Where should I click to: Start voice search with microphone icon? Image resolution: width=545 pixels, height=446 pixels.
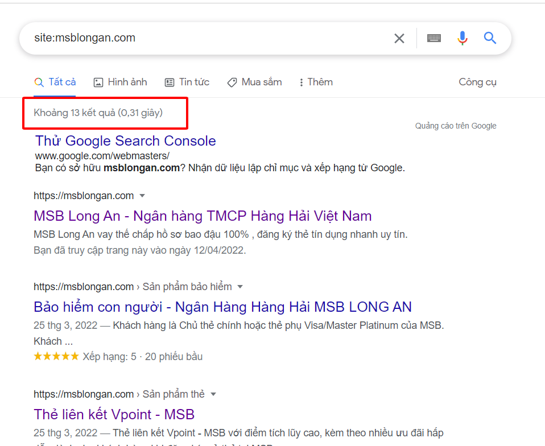coord(463,38)
